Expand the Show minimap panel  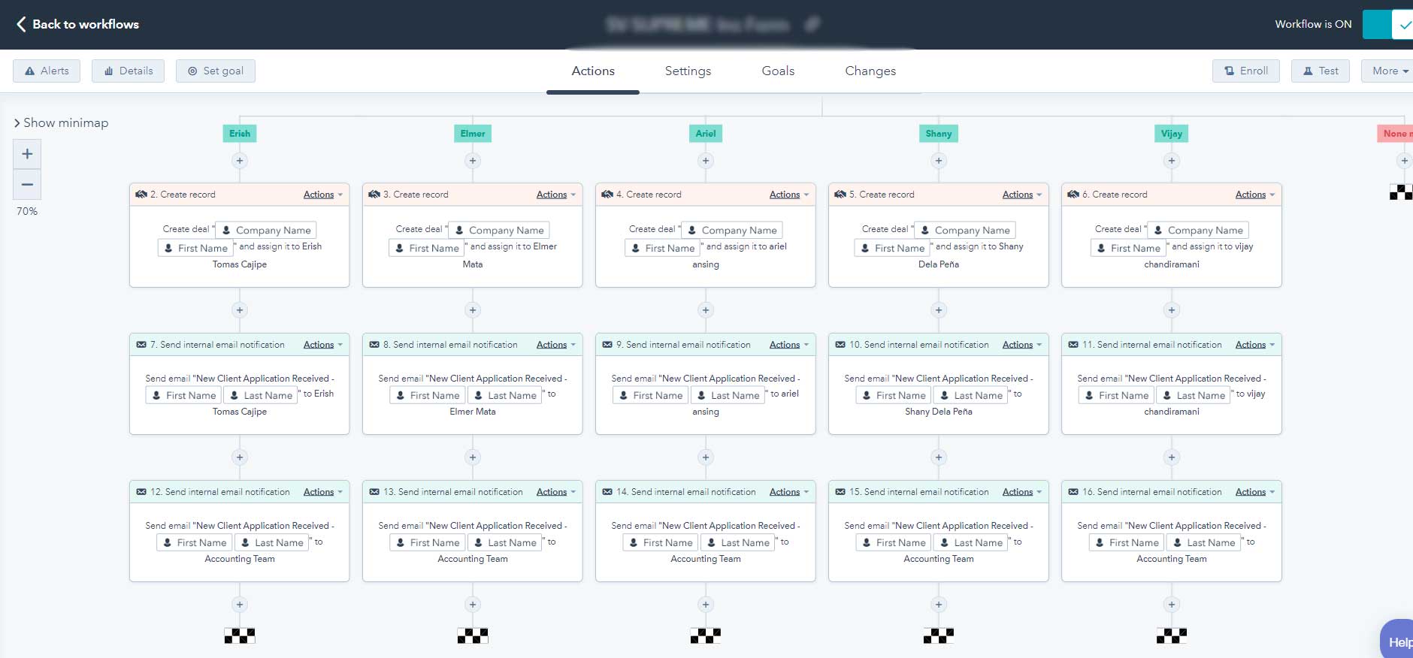point(62,122)
